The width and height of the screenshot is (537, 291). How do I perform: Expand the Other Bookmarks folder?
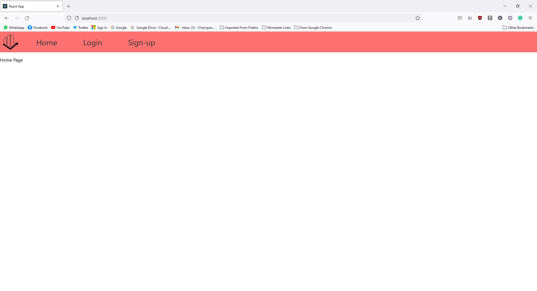(518, 27)
